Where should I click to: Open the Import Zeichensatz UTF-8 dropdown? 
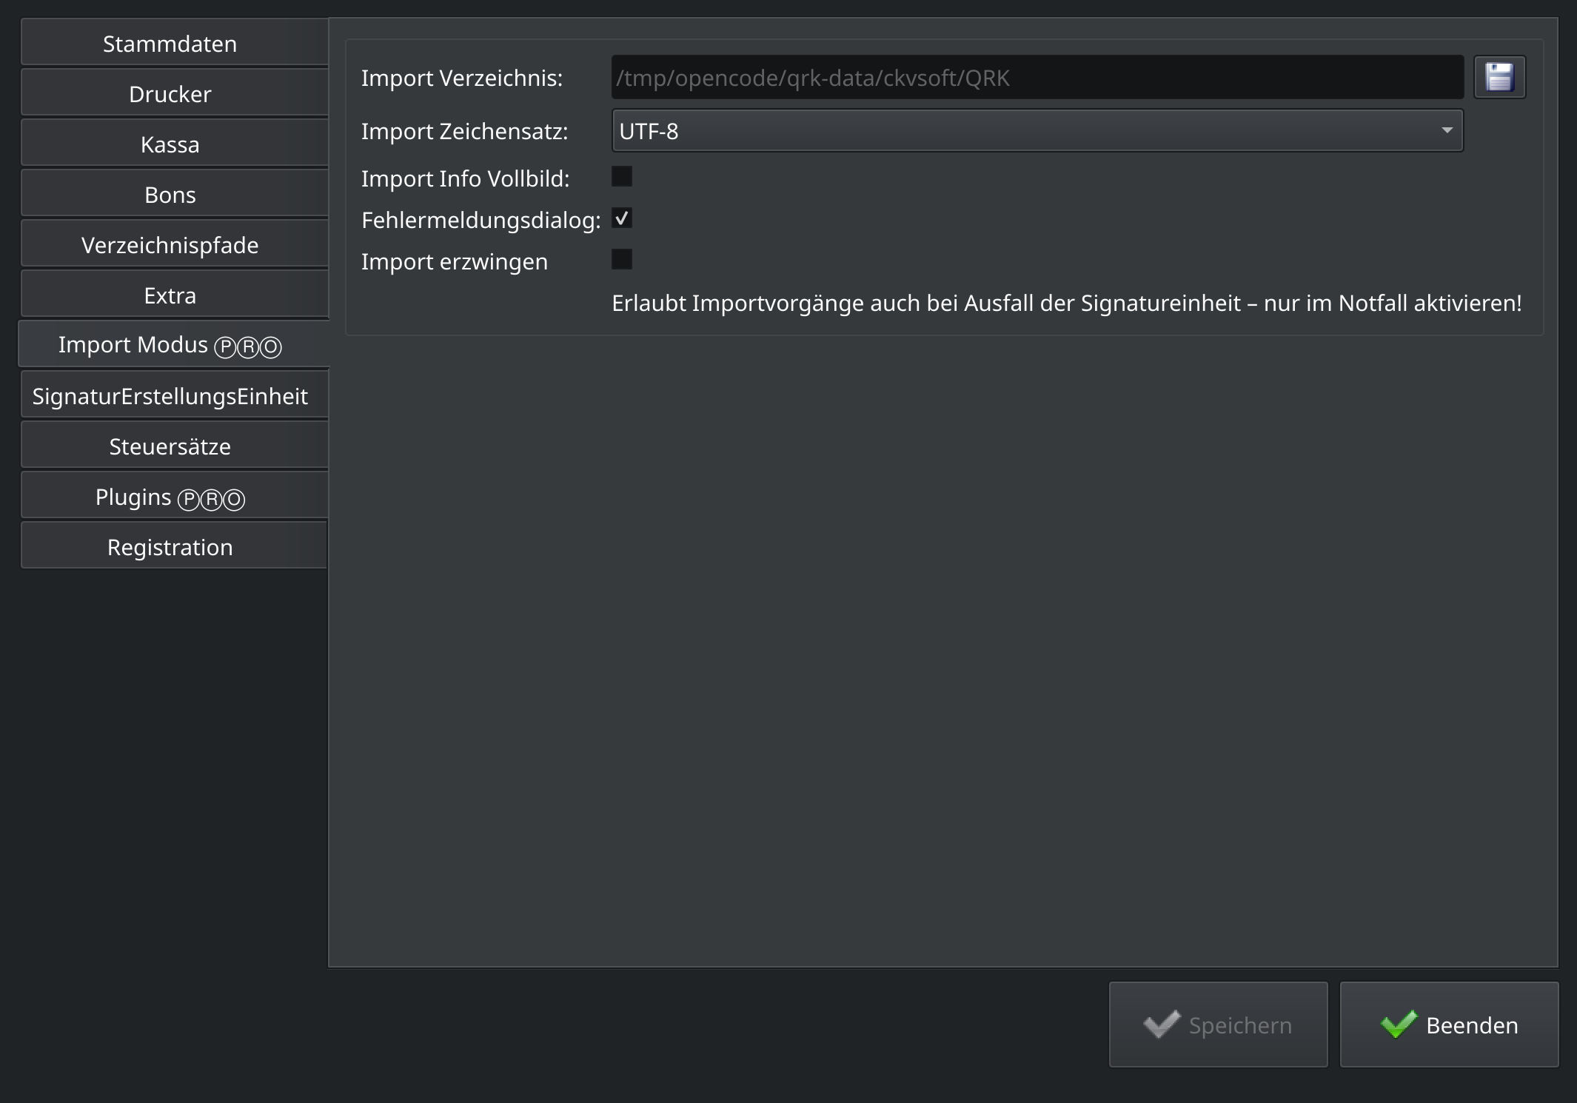(x=1037, y=131)
